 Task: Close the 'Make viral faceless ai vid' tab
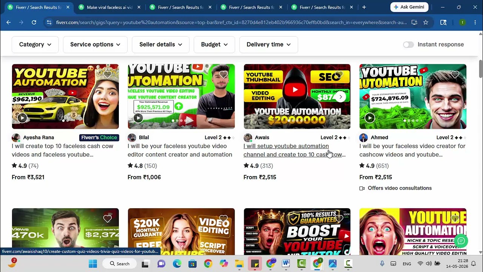click(139, 7)
